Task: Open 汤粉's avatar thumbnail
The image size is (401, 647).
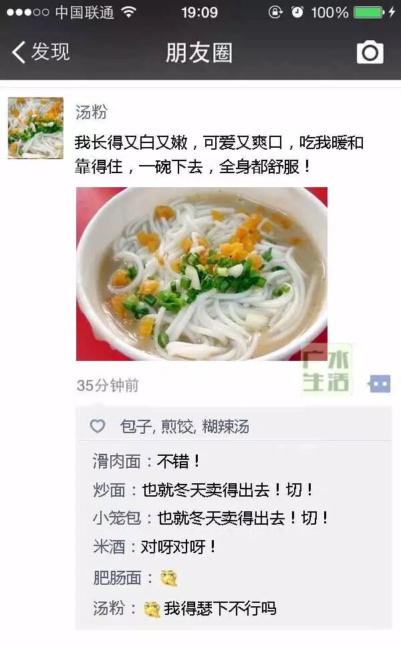Action: point(36,128)
